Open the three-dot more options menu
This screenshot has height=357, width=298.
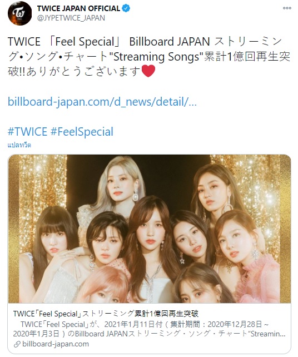click(x=287, y=8)
